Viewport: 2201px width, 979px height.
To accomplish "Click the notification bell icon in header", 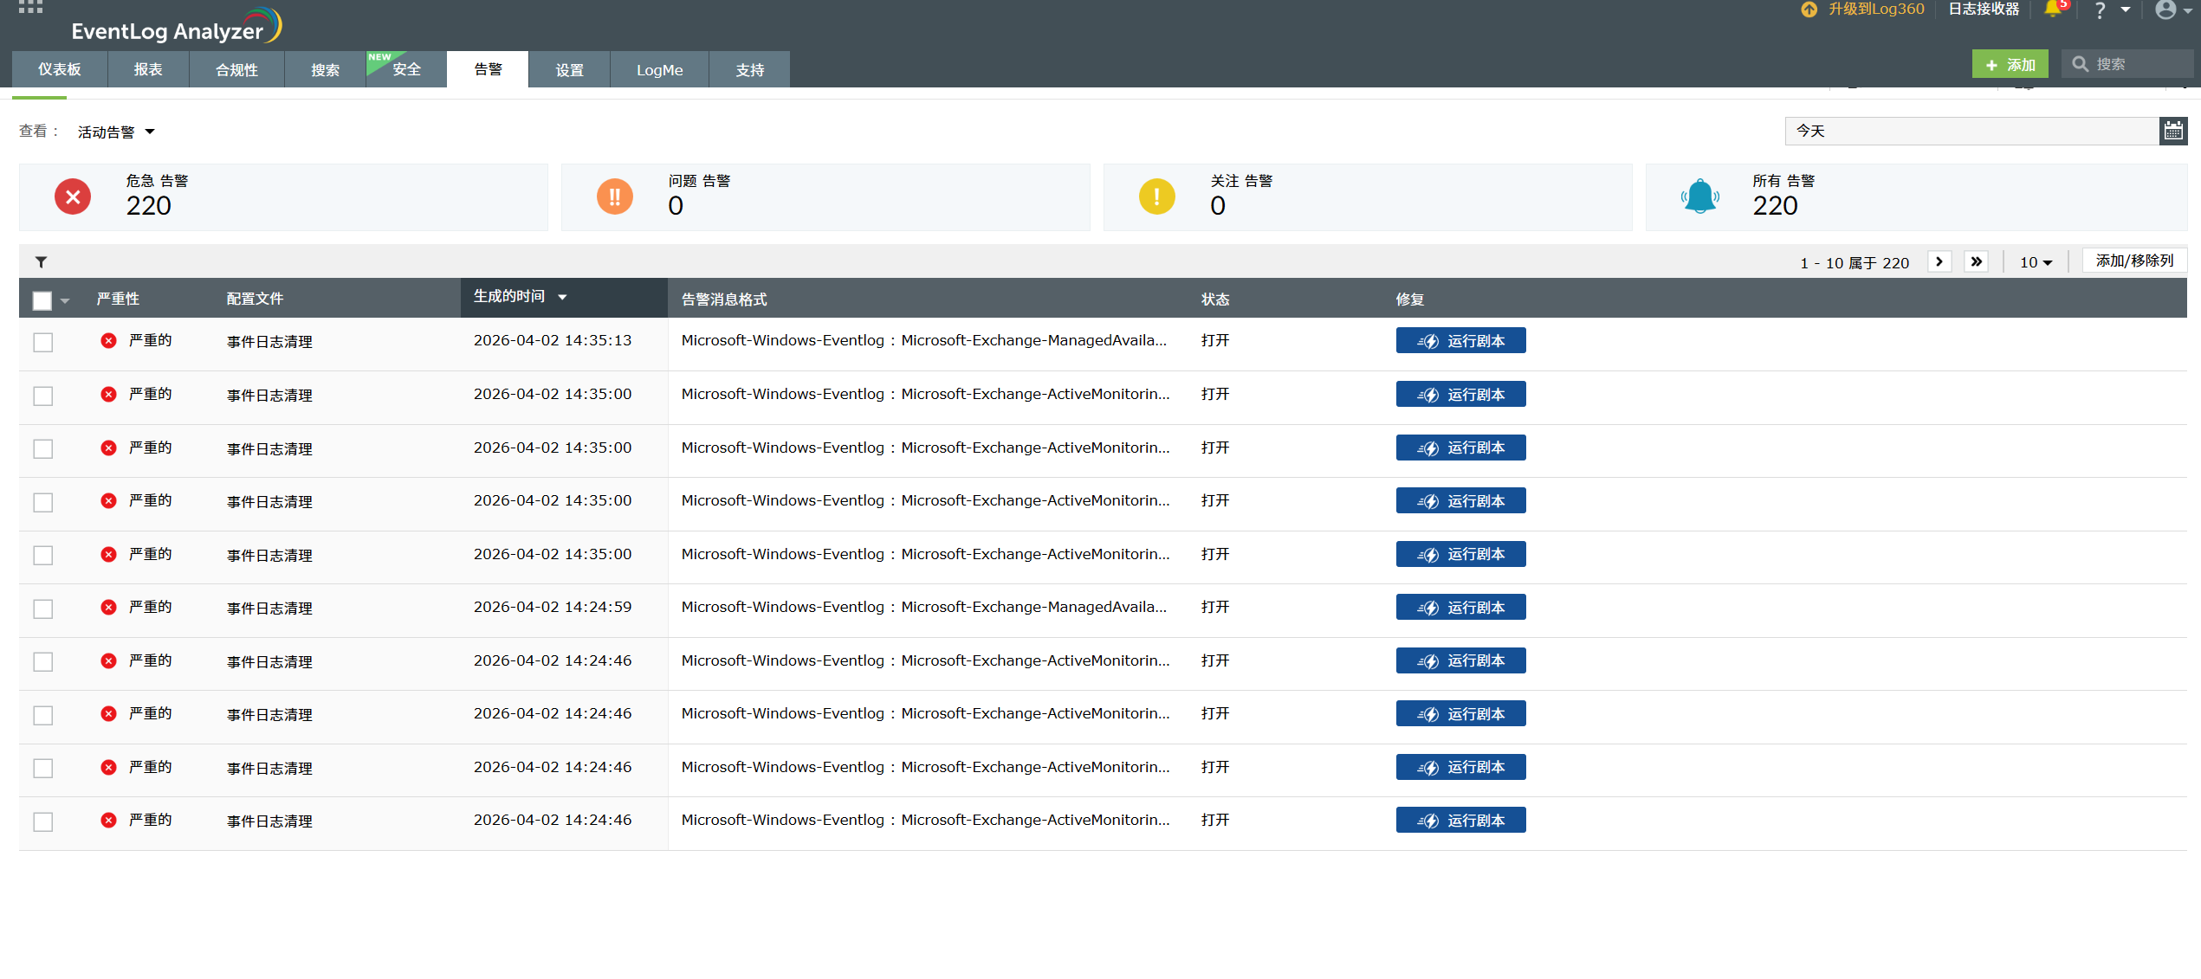I will [2053, 10].
